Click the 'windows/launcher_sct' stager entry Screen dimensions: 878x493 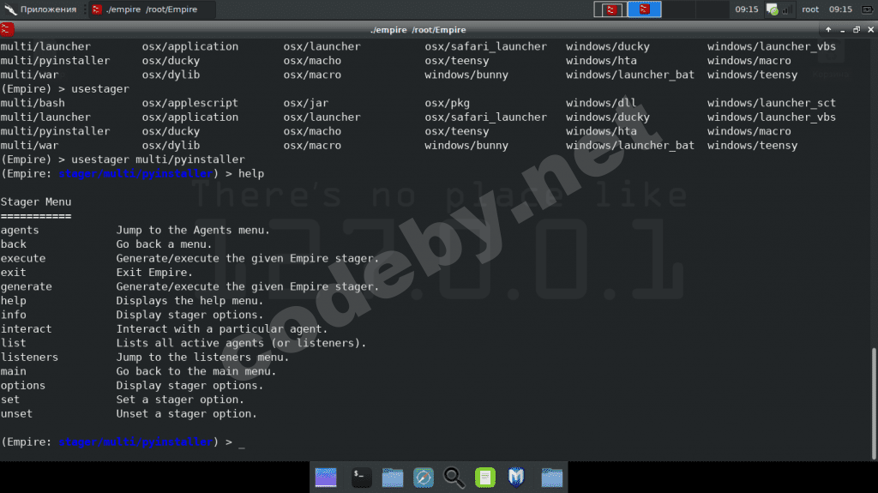point(771,103)
